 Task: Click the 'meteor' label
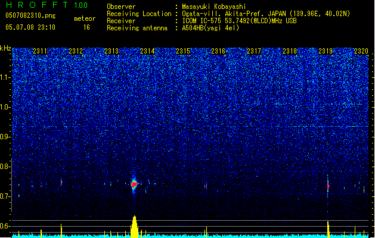85,18
